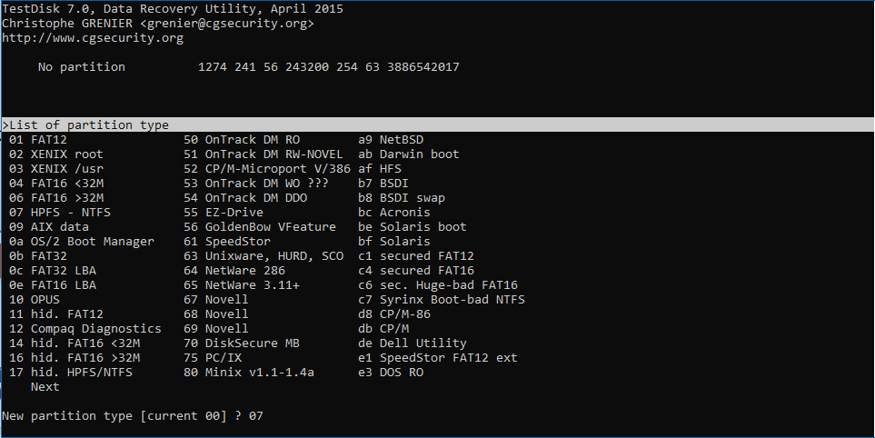Select the d8 CP/M-86 entry
875x438 pixels.
point(394,314)
